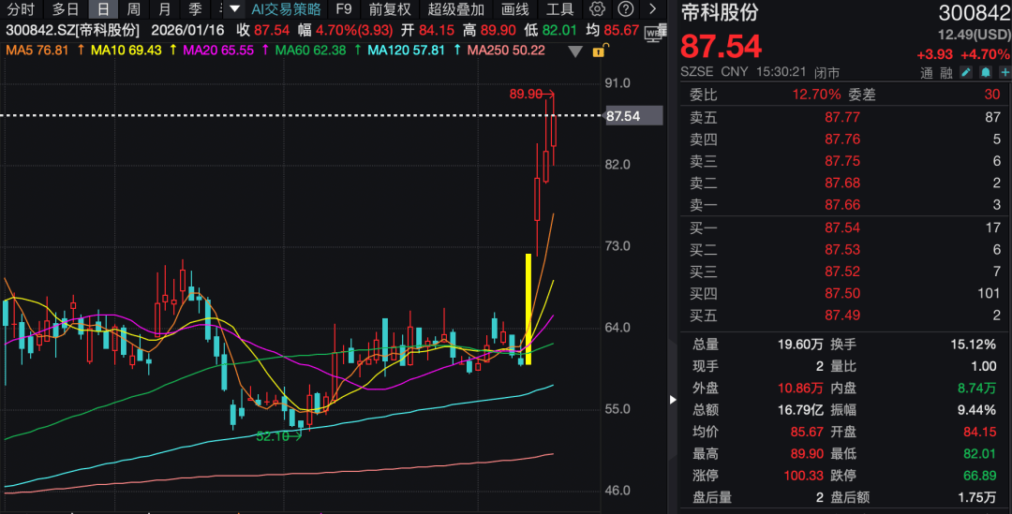Select the 周 weekly period tab
This screenshot has height=514, width=1012.
(134, 9)
